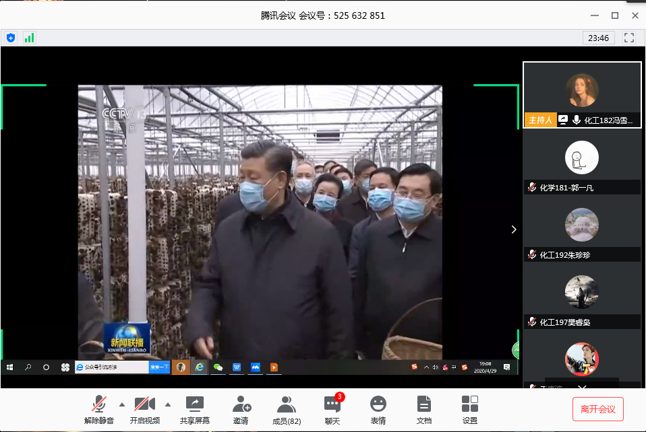Open the blue W document app in shared taskbar
This screenshot has height=432, width=646.
[237, 367]
